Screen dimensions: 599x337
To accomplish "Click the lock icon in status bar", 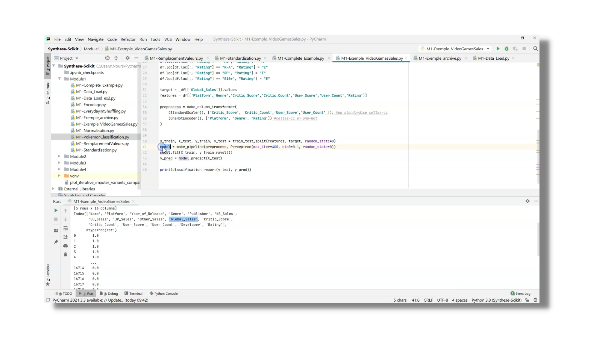I will (x=527, y=300).
